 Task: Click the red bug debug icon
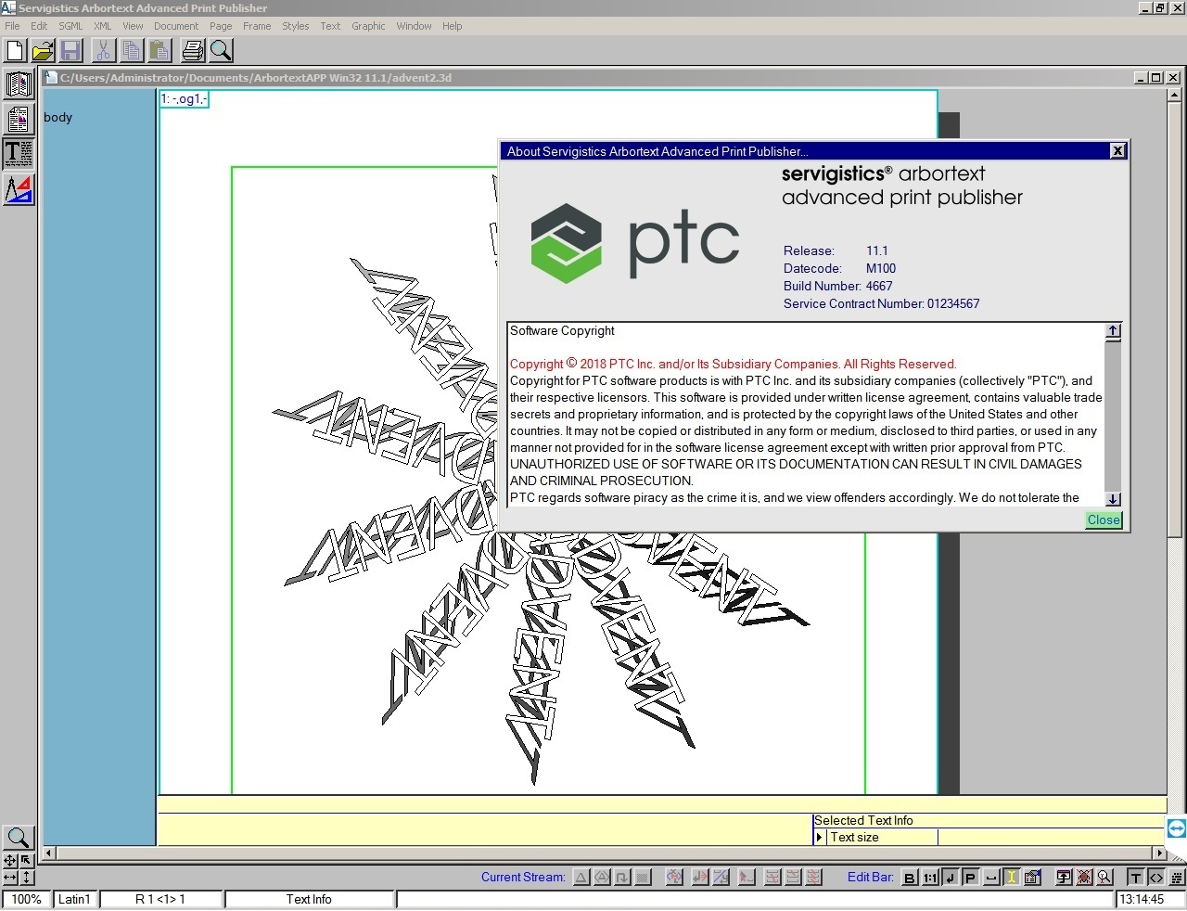coord(1084,877)
